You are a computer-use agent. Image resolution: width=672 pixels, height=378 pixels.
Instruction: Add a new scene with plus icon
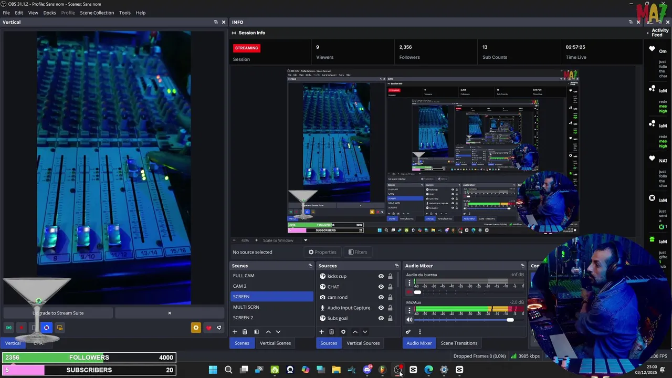pyautogui.click(x=235, y=332)
